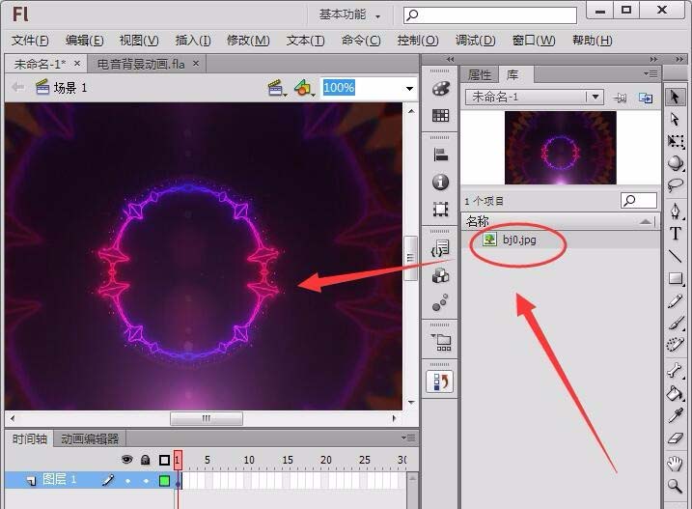Select the Paint Bucket tool
The width and height of the screenshot is (692, 509).
click(676, 393)
